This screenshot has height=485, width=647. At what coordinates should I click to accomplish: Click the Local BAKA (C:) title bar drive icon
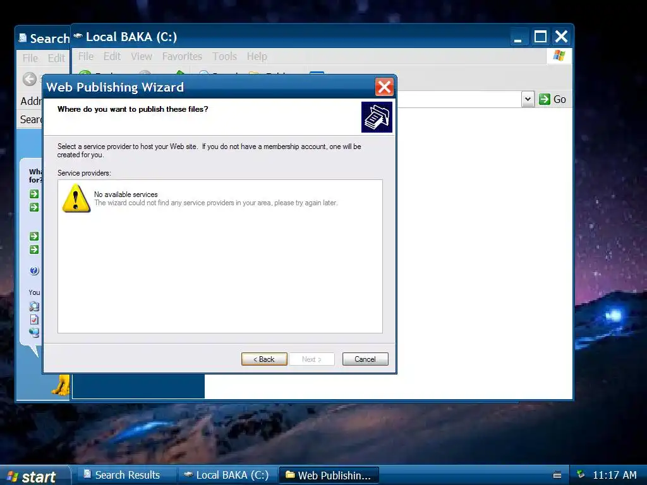[78, 36]
